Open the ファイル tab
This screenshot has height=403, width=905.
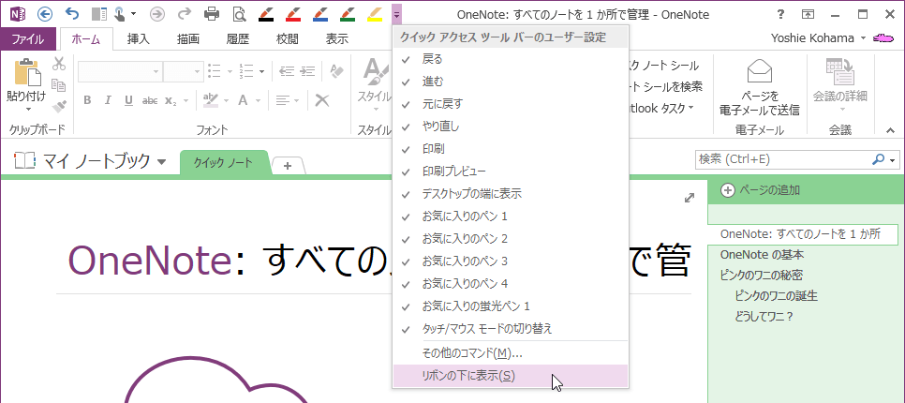[x=28, y=39]
